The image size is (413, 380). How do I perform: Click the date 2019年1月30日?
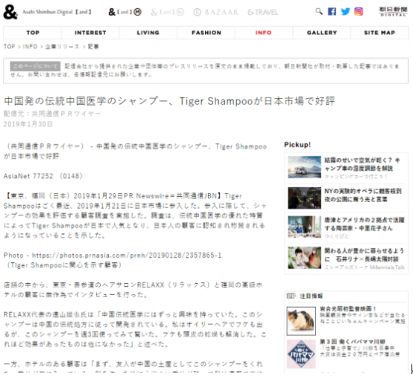click(x=28, y=124)
